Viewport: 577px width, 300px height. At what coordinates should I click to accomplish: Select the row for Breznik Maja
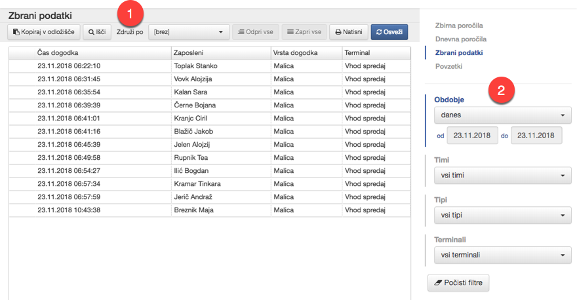pos(210,210)
